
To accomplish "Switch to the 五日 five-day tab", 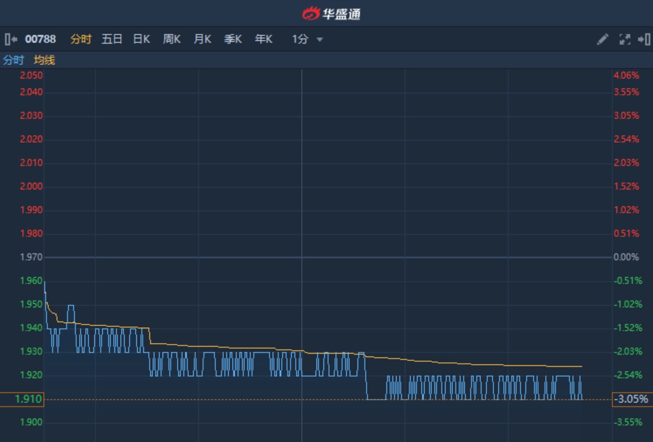I will click(112, 39).
